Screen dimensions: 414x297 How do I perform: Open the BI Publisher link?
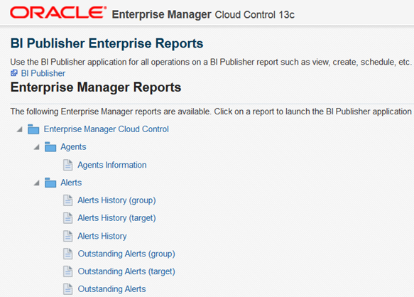tap(43, 73)
